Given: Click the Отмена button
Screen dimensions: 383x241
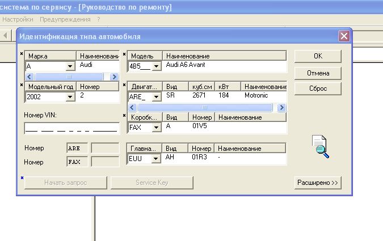Looking at the screenshot, I should [x=318, y=73].
